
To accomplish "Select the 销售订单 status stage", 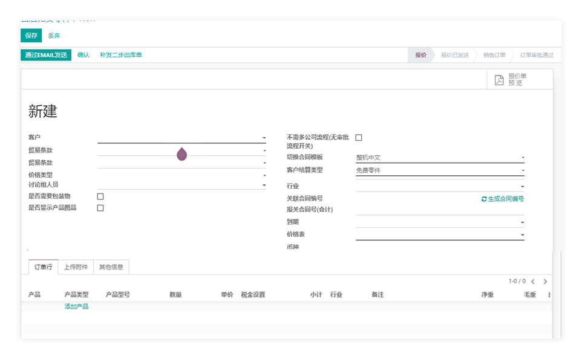I will pyautogui.click(x=494, y=55).
